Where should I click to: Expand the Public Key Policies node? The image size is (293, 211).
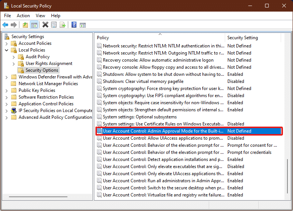7,91
